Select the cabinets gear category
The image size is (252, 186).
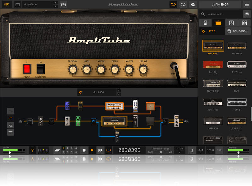(x=232, y=23)
